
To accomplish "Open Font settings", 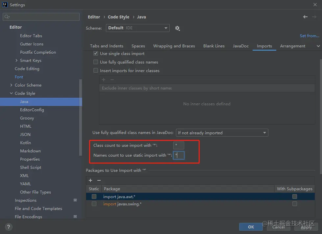I will click(19, 77).
